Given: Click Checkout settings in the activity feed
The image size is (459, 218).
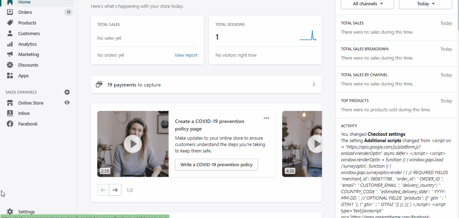Looking at the screenshot, I should pos(386,134).
